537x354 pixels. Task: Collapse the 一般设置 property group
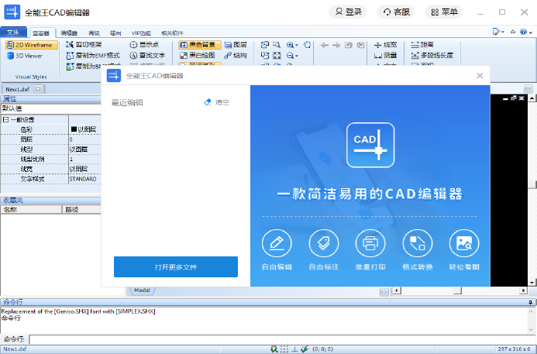click(5, 120)
